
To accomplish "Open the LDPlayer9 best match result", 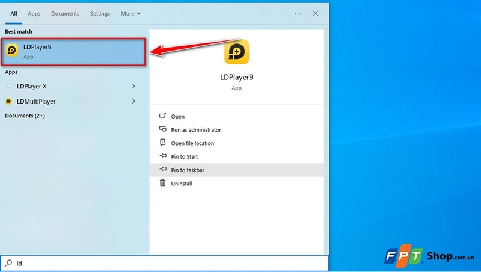I will coord(73,52).
